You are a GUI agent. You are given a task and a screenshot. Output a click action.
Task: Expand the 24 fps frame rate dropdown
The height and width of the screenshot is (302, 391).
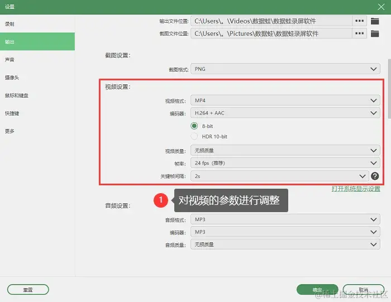coord(285,163)
